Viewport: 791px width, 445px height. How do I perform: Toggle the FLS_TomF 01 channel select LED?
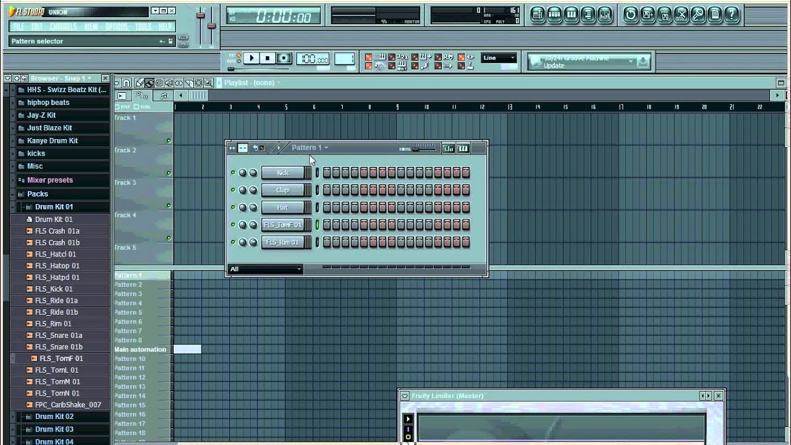point(318,225)
